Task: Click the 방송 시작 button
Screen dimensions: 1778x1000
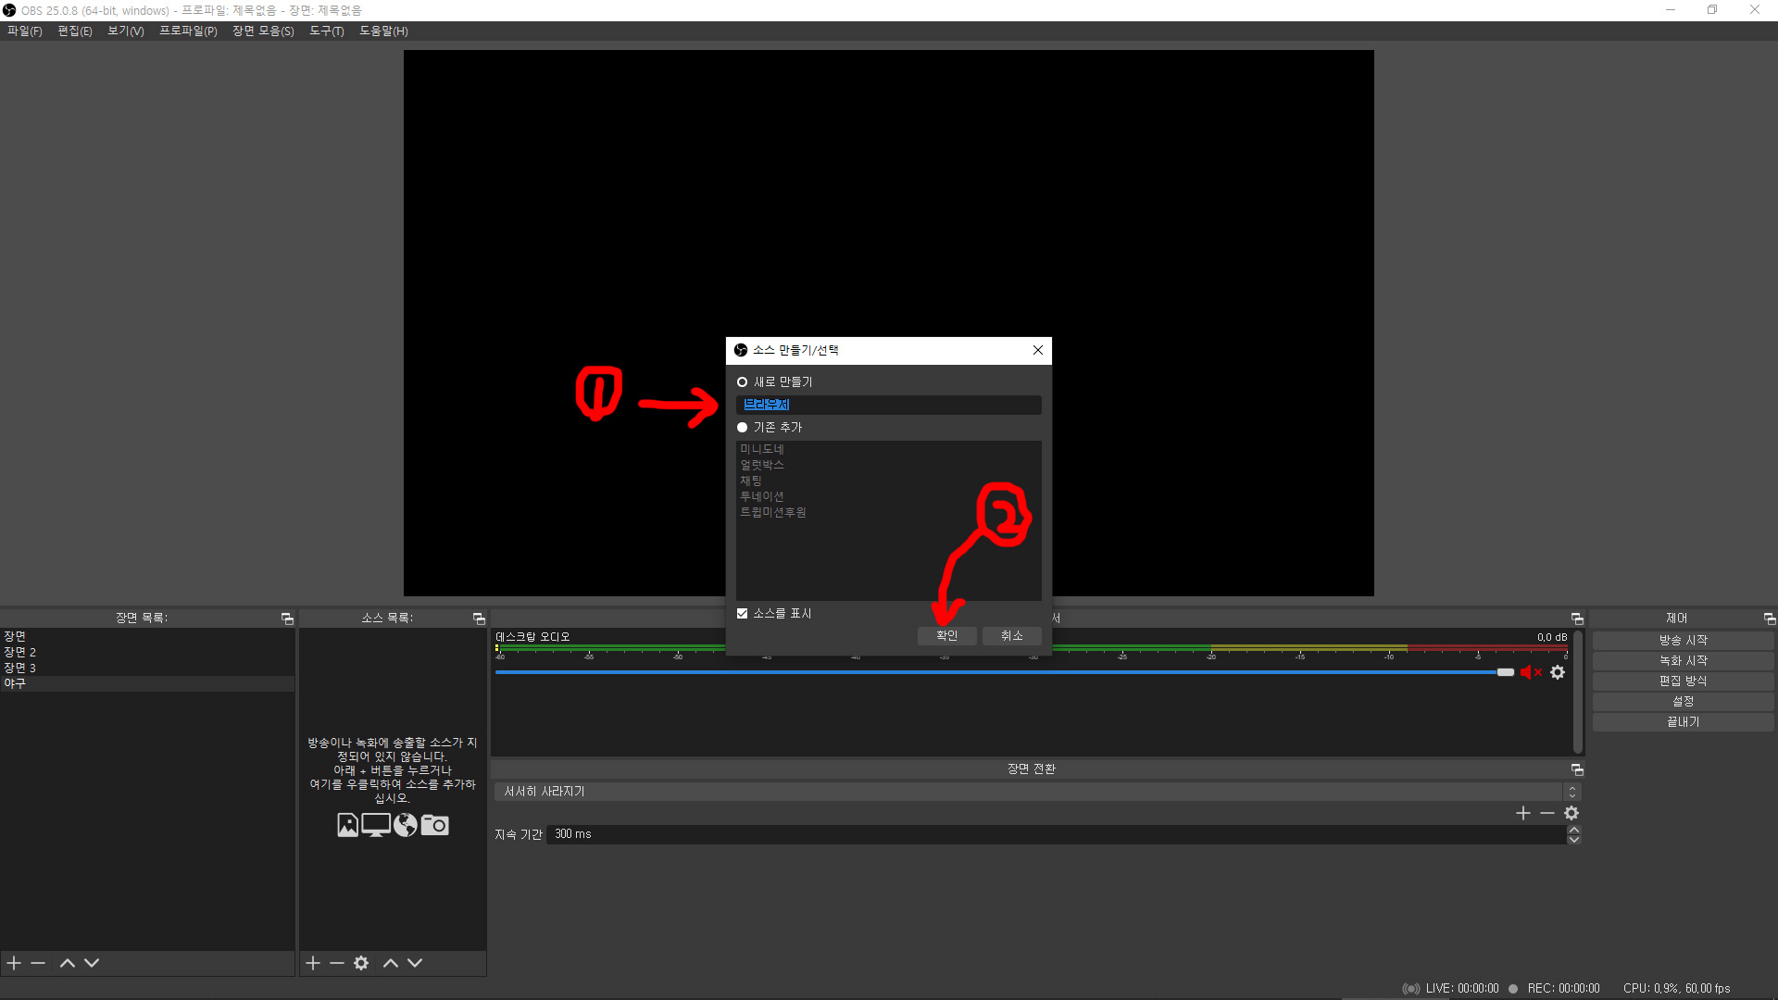Action: [1683, 641]
